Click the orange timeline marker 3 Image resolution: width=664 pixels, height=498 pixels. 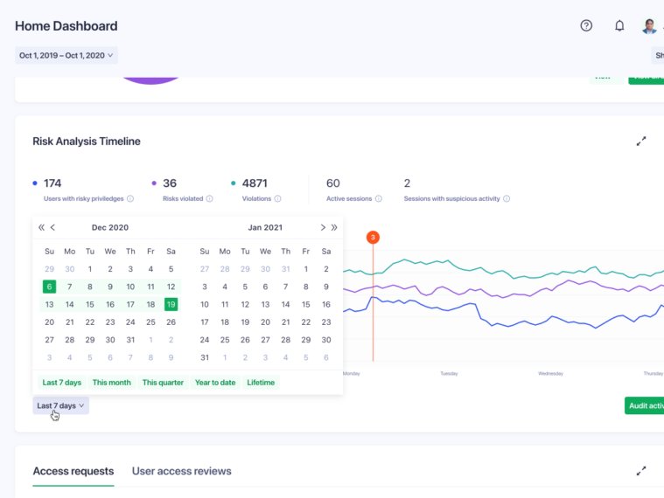click(373, 238)
